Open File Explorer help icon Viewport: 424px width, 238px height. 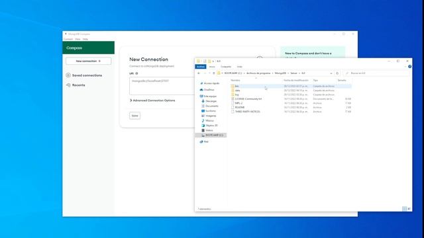pos(409,66)
